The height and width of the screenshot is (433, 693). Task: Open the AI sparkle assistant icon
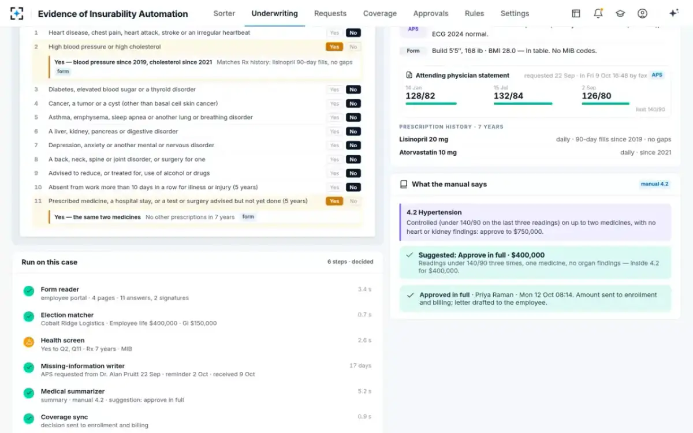[673, 13]
